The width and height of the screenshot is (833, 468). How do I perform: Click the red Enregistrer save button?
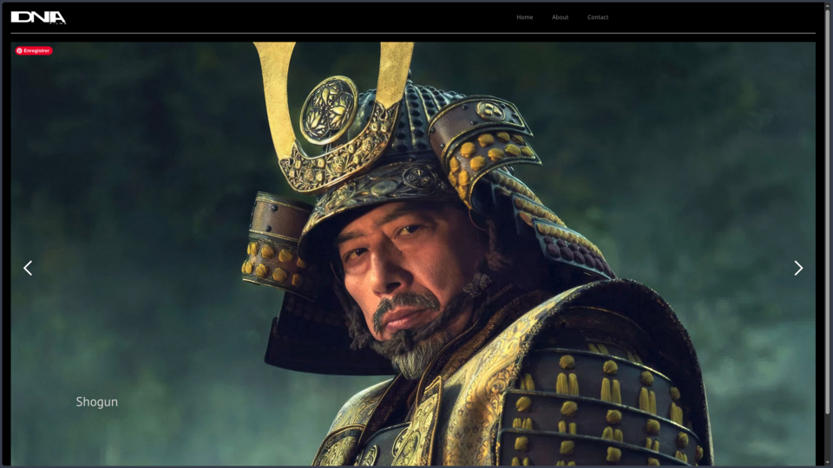34,51
